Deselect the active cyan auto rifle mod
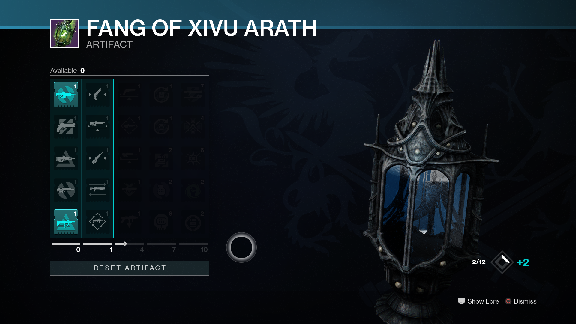Viewport: 576px width, 324px height. [66, 95]
